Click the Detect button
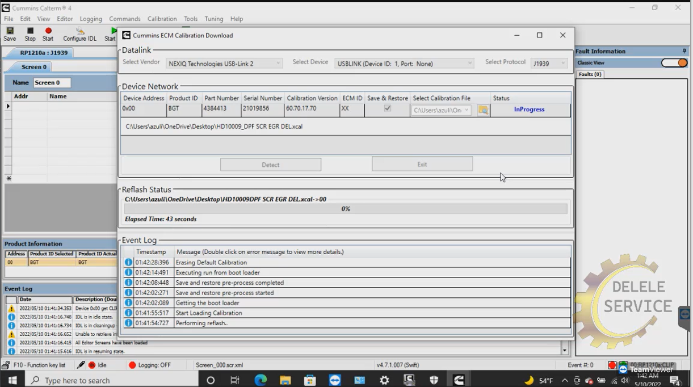 click(271, 165)
